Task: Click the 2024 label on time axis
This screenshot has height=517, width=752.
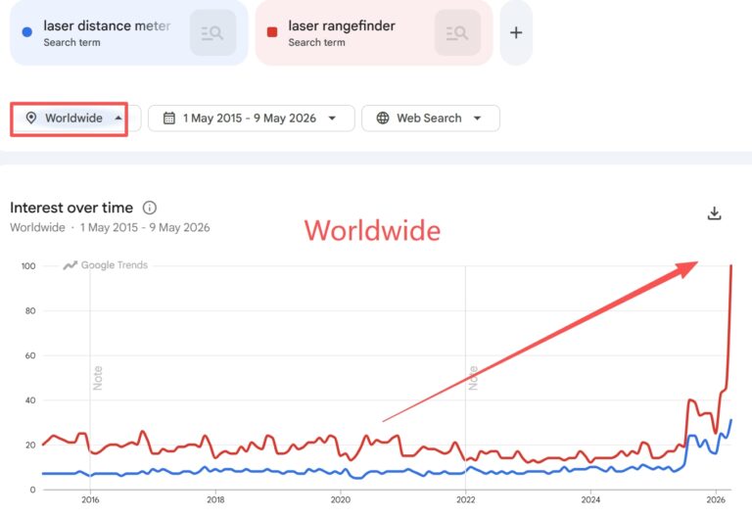Action: (590, 499)
